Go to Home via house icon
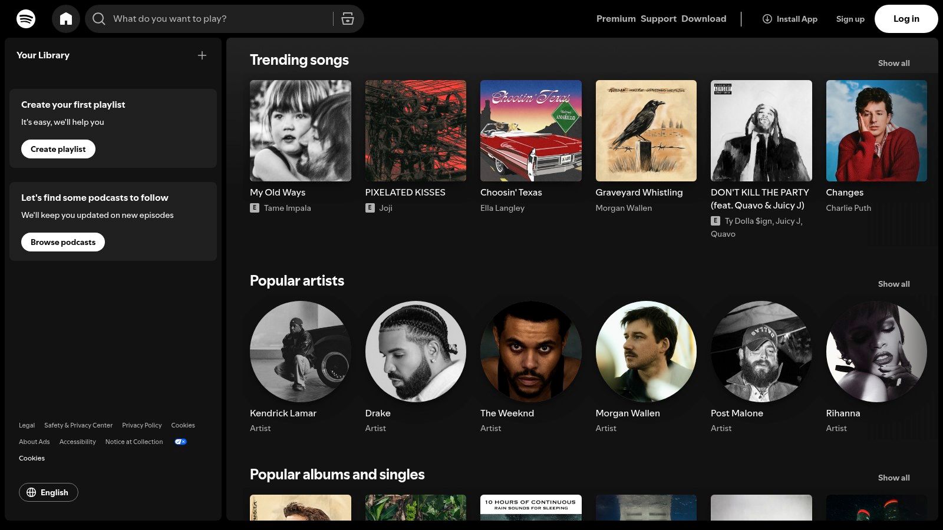This screenshot has height=530, width=943. pyautogui.click(x=66, y=19)
